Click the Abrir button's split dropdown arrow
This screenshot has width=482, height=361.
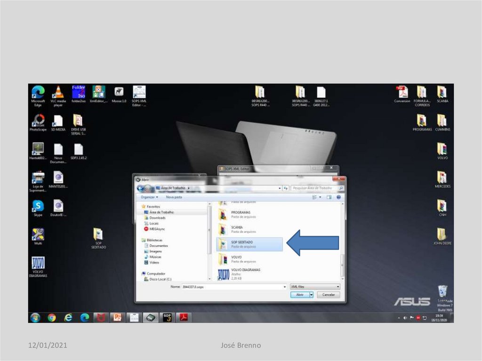pos(311,295)
